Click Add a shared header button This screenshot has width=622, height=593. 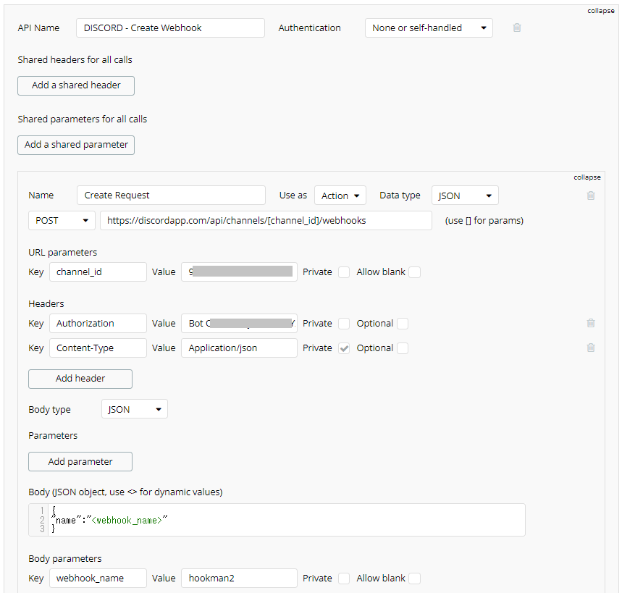76,85
